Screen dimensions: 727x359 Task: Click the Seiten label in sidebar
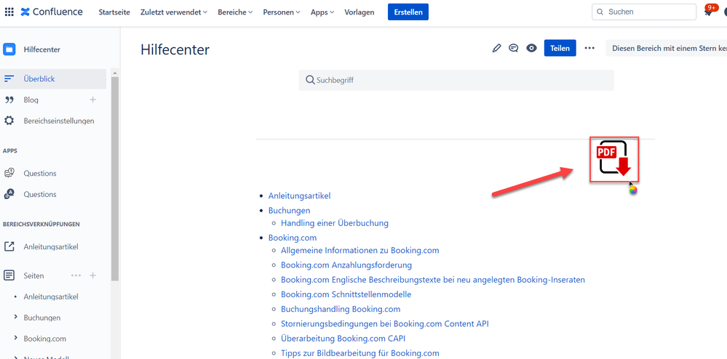click(x=34, y=275)
